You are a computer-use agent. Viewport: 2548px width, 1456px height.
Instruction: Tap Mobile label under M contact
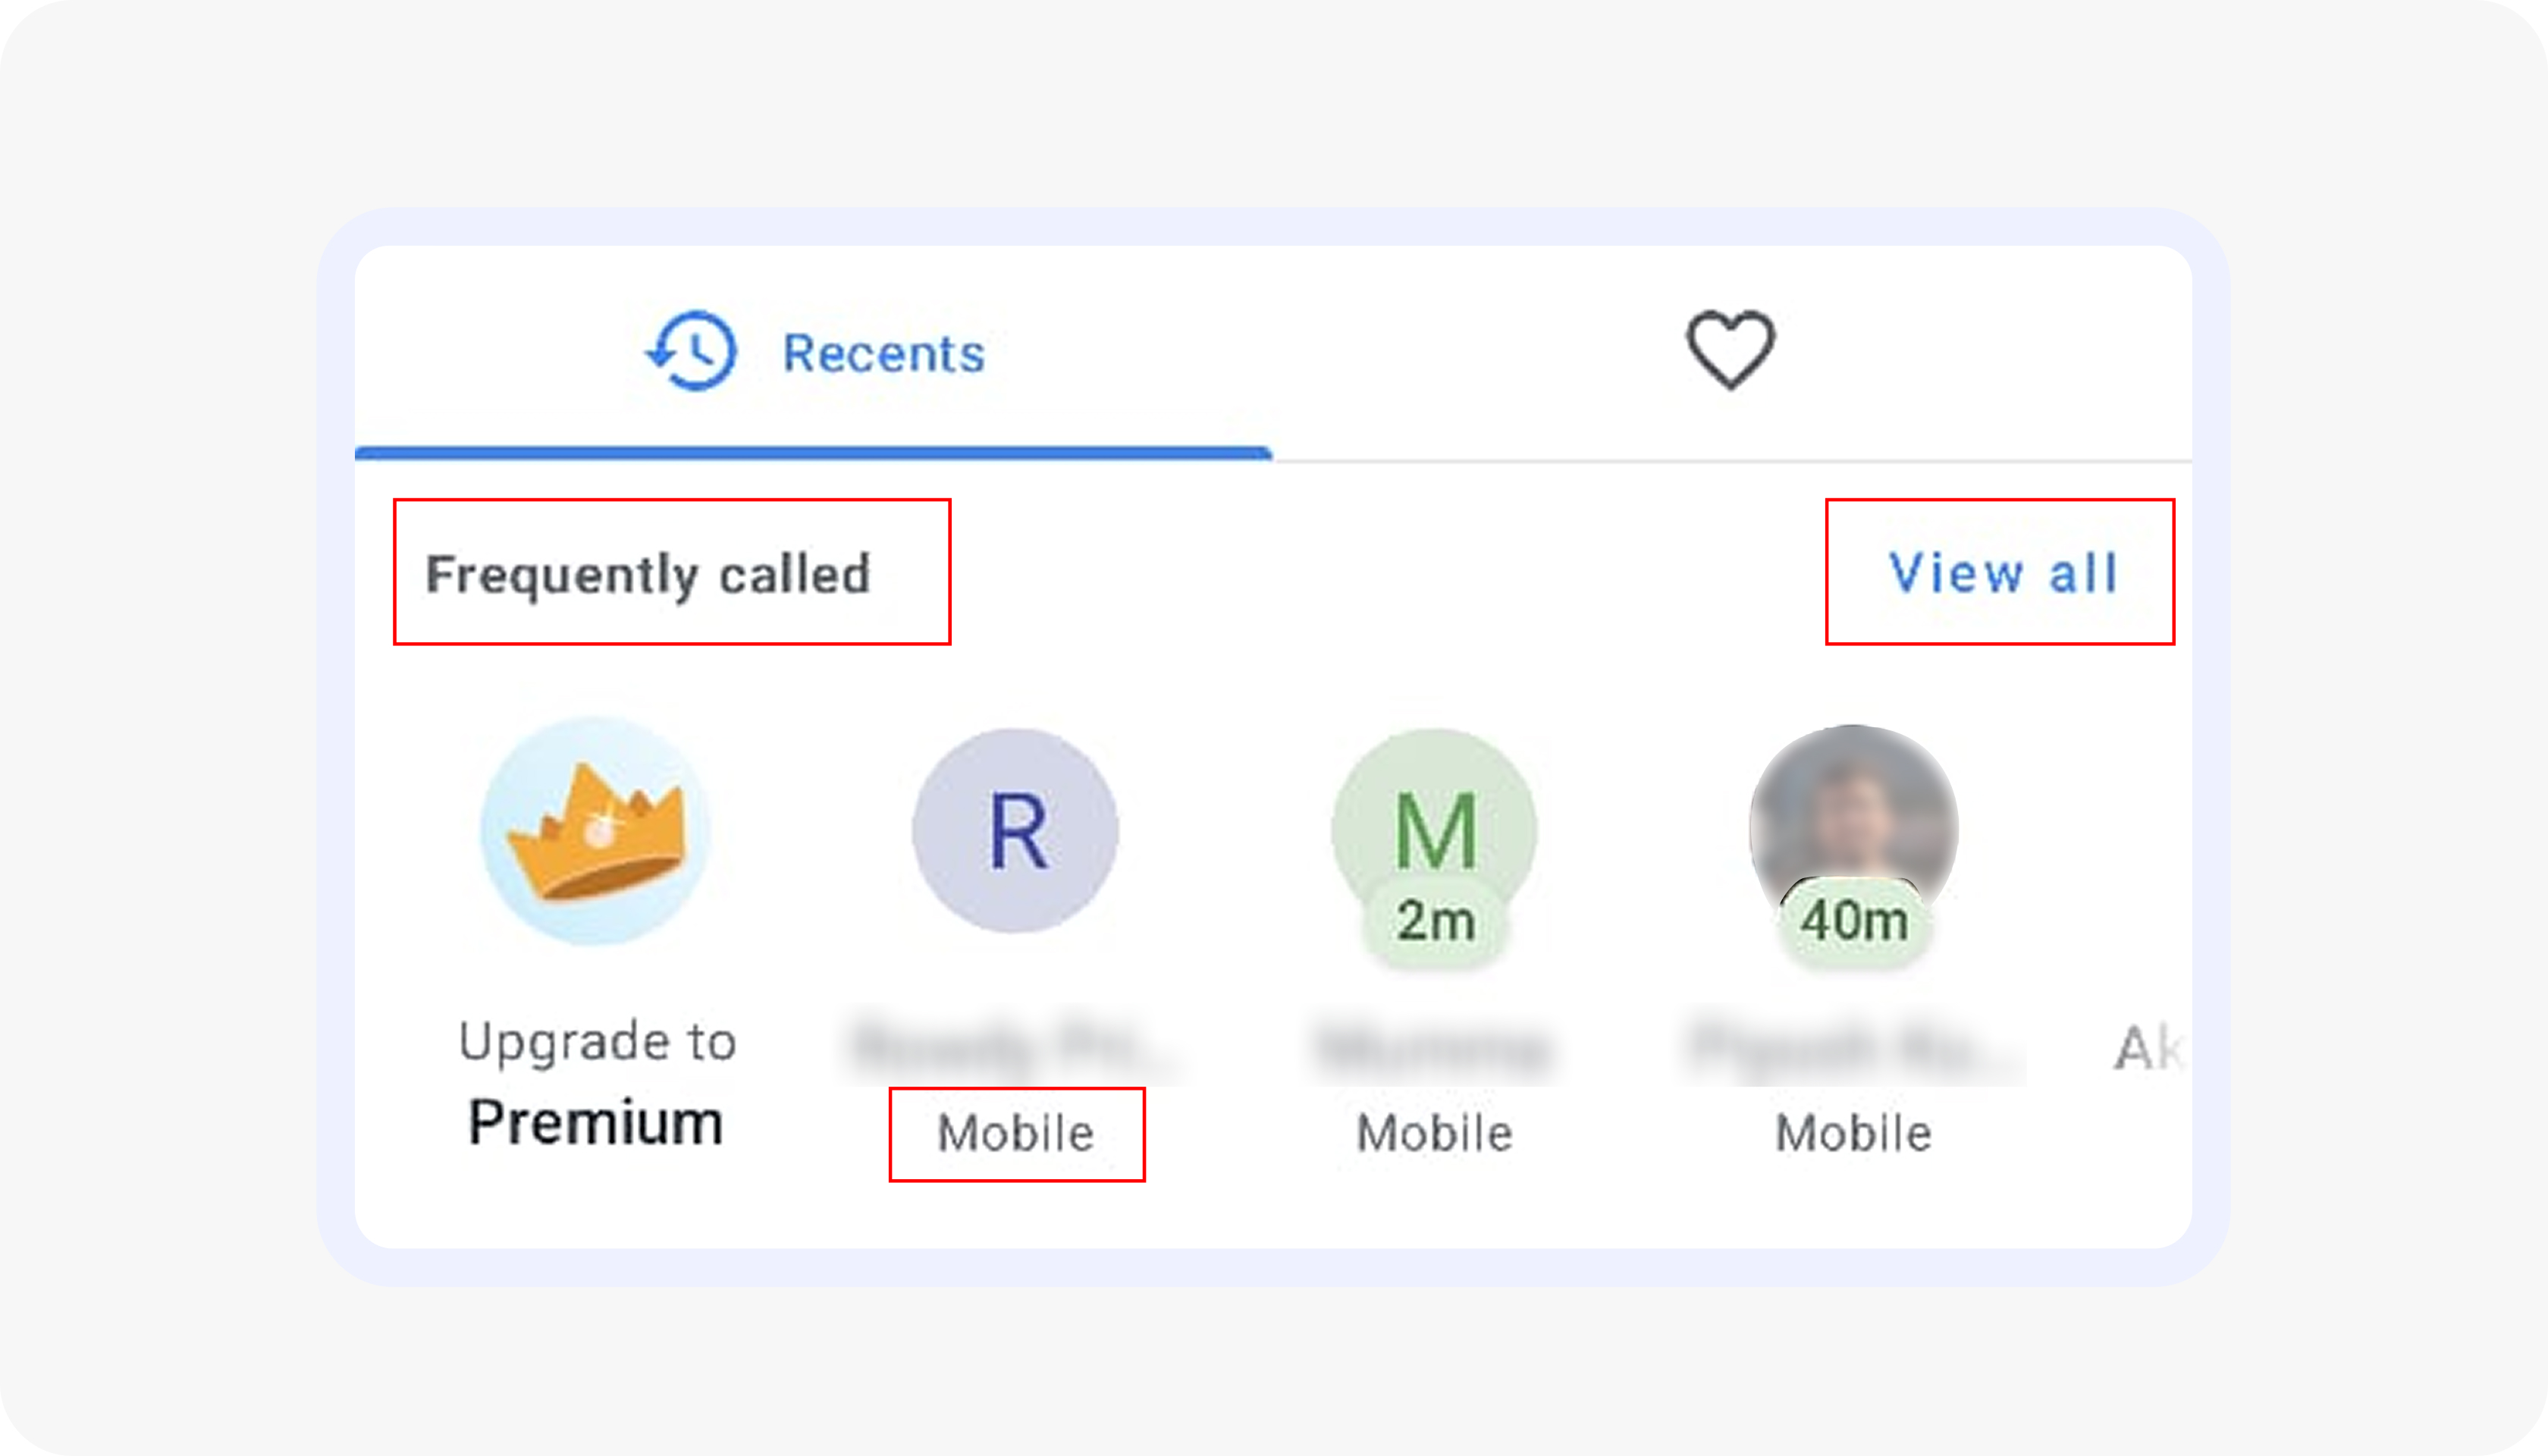pos(1435,1134)
